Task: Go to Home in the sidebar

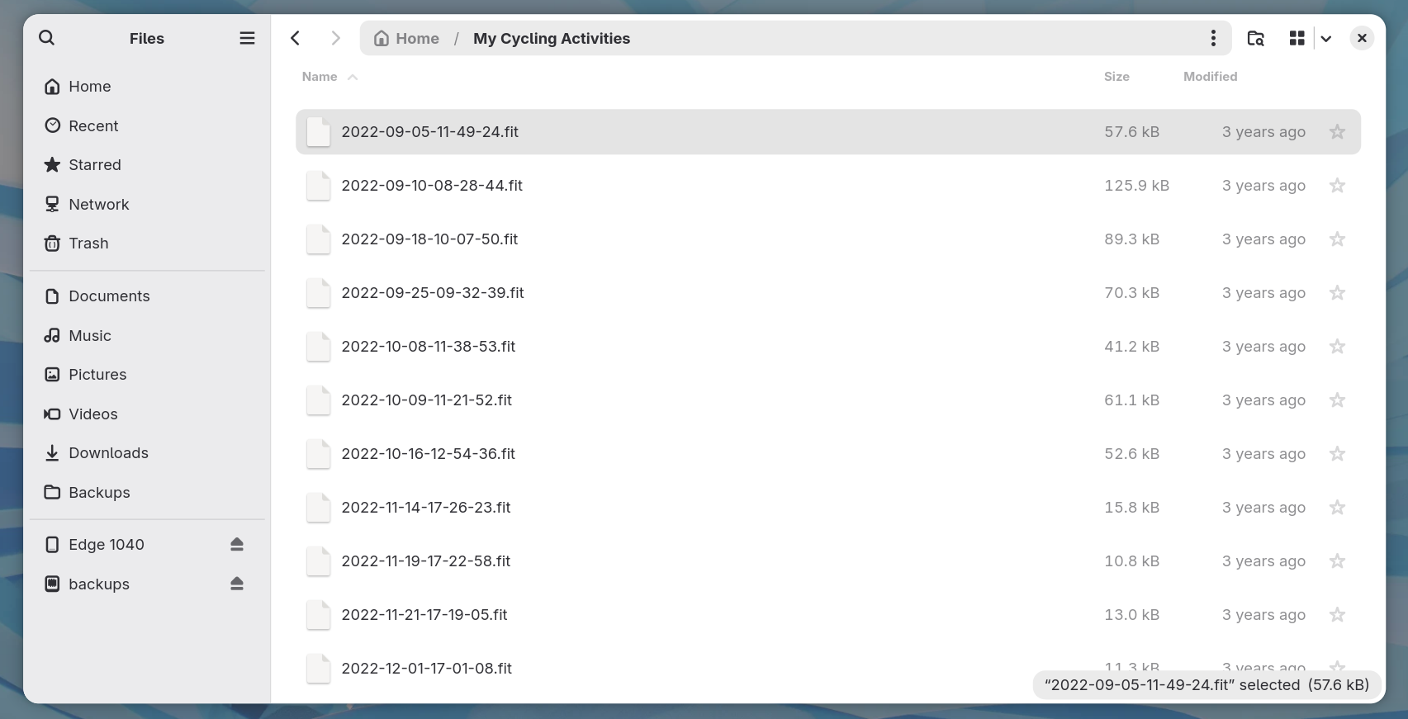Action: point(147,87)
